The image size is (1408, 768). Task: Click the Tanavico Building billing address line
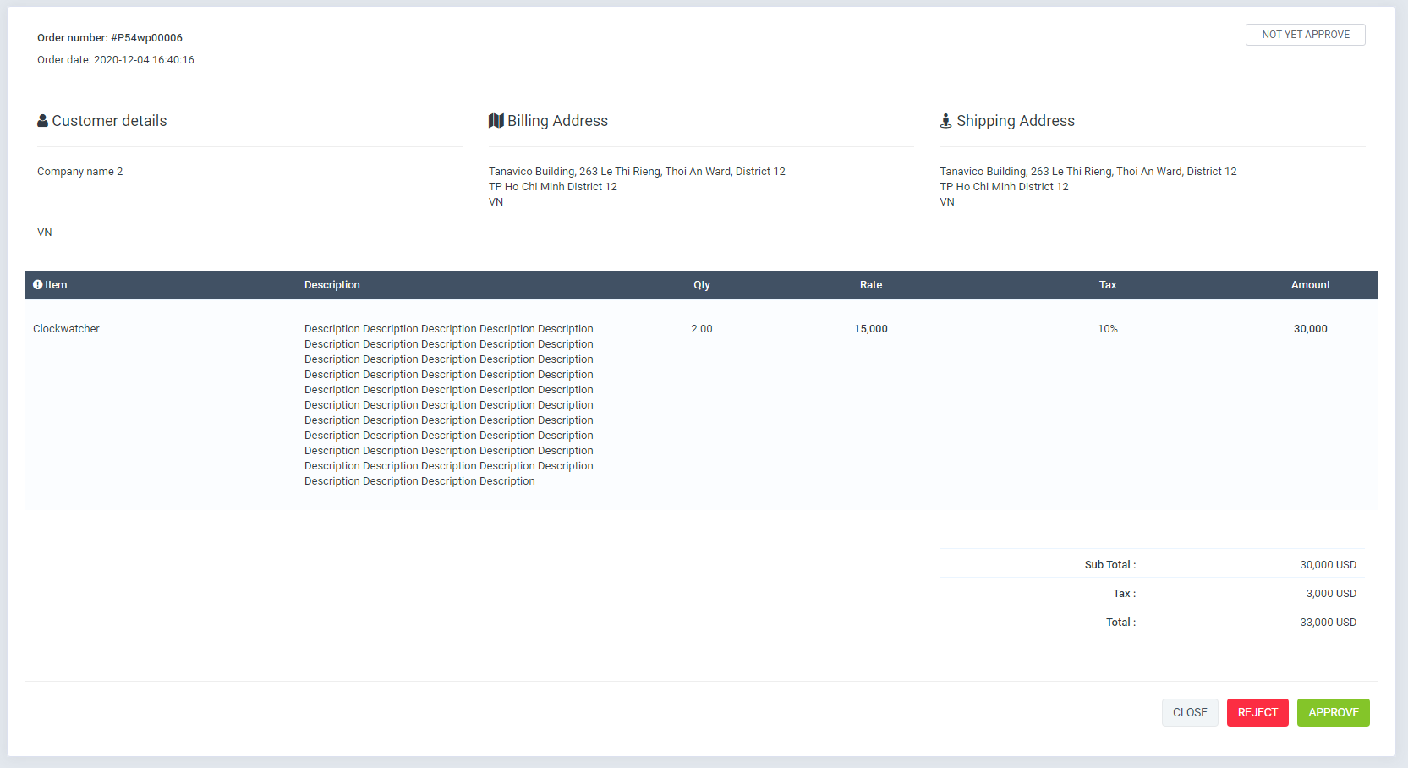coord(637,171)
